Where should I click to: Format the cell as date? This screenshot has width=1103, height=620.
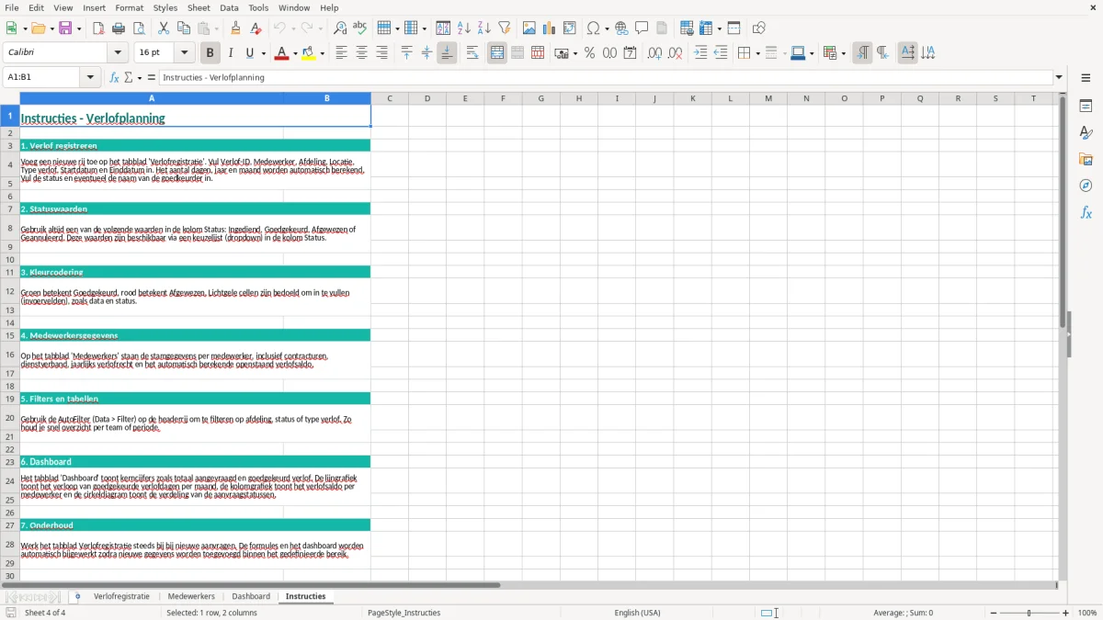click(630, 53)
